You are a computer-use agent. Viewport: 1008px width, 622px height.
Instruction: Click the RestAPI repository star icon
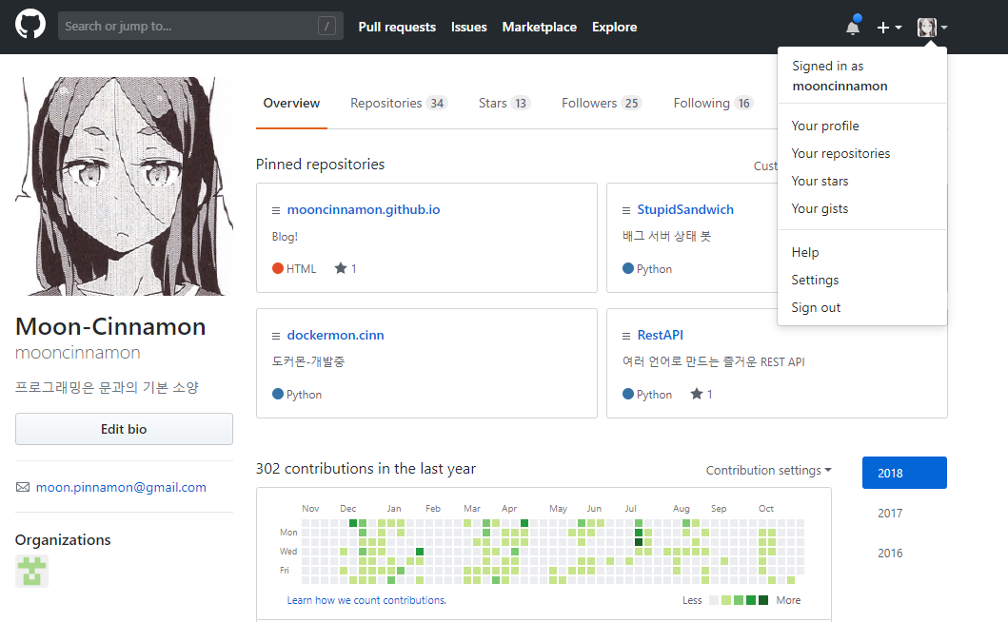(697, 394)
